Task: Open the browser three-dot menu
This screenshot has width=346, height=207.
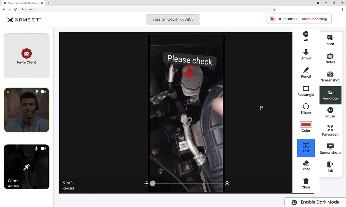Action: 342,9
